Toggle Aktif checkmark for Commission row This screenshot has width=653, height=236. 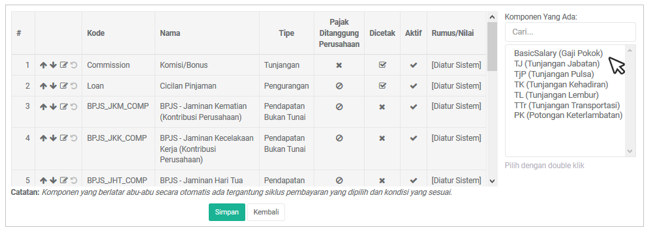click(x=414, y=65)
